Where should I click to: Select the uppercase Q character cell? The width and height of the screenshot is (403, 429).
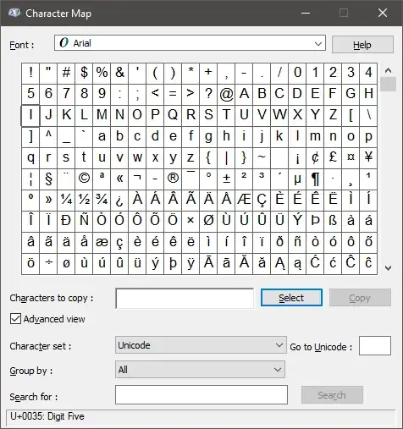click(173, 115)
